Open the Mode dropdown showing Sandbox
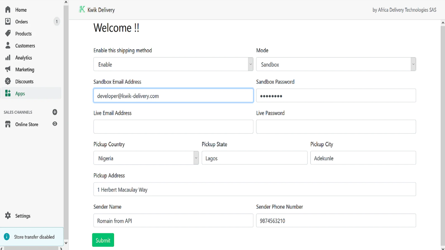 coord(413,64)
